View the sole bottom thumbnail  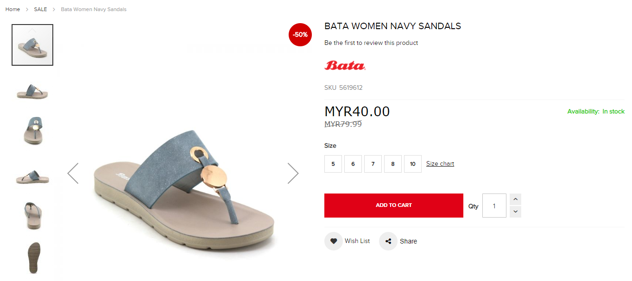click(x=32, y=257)
